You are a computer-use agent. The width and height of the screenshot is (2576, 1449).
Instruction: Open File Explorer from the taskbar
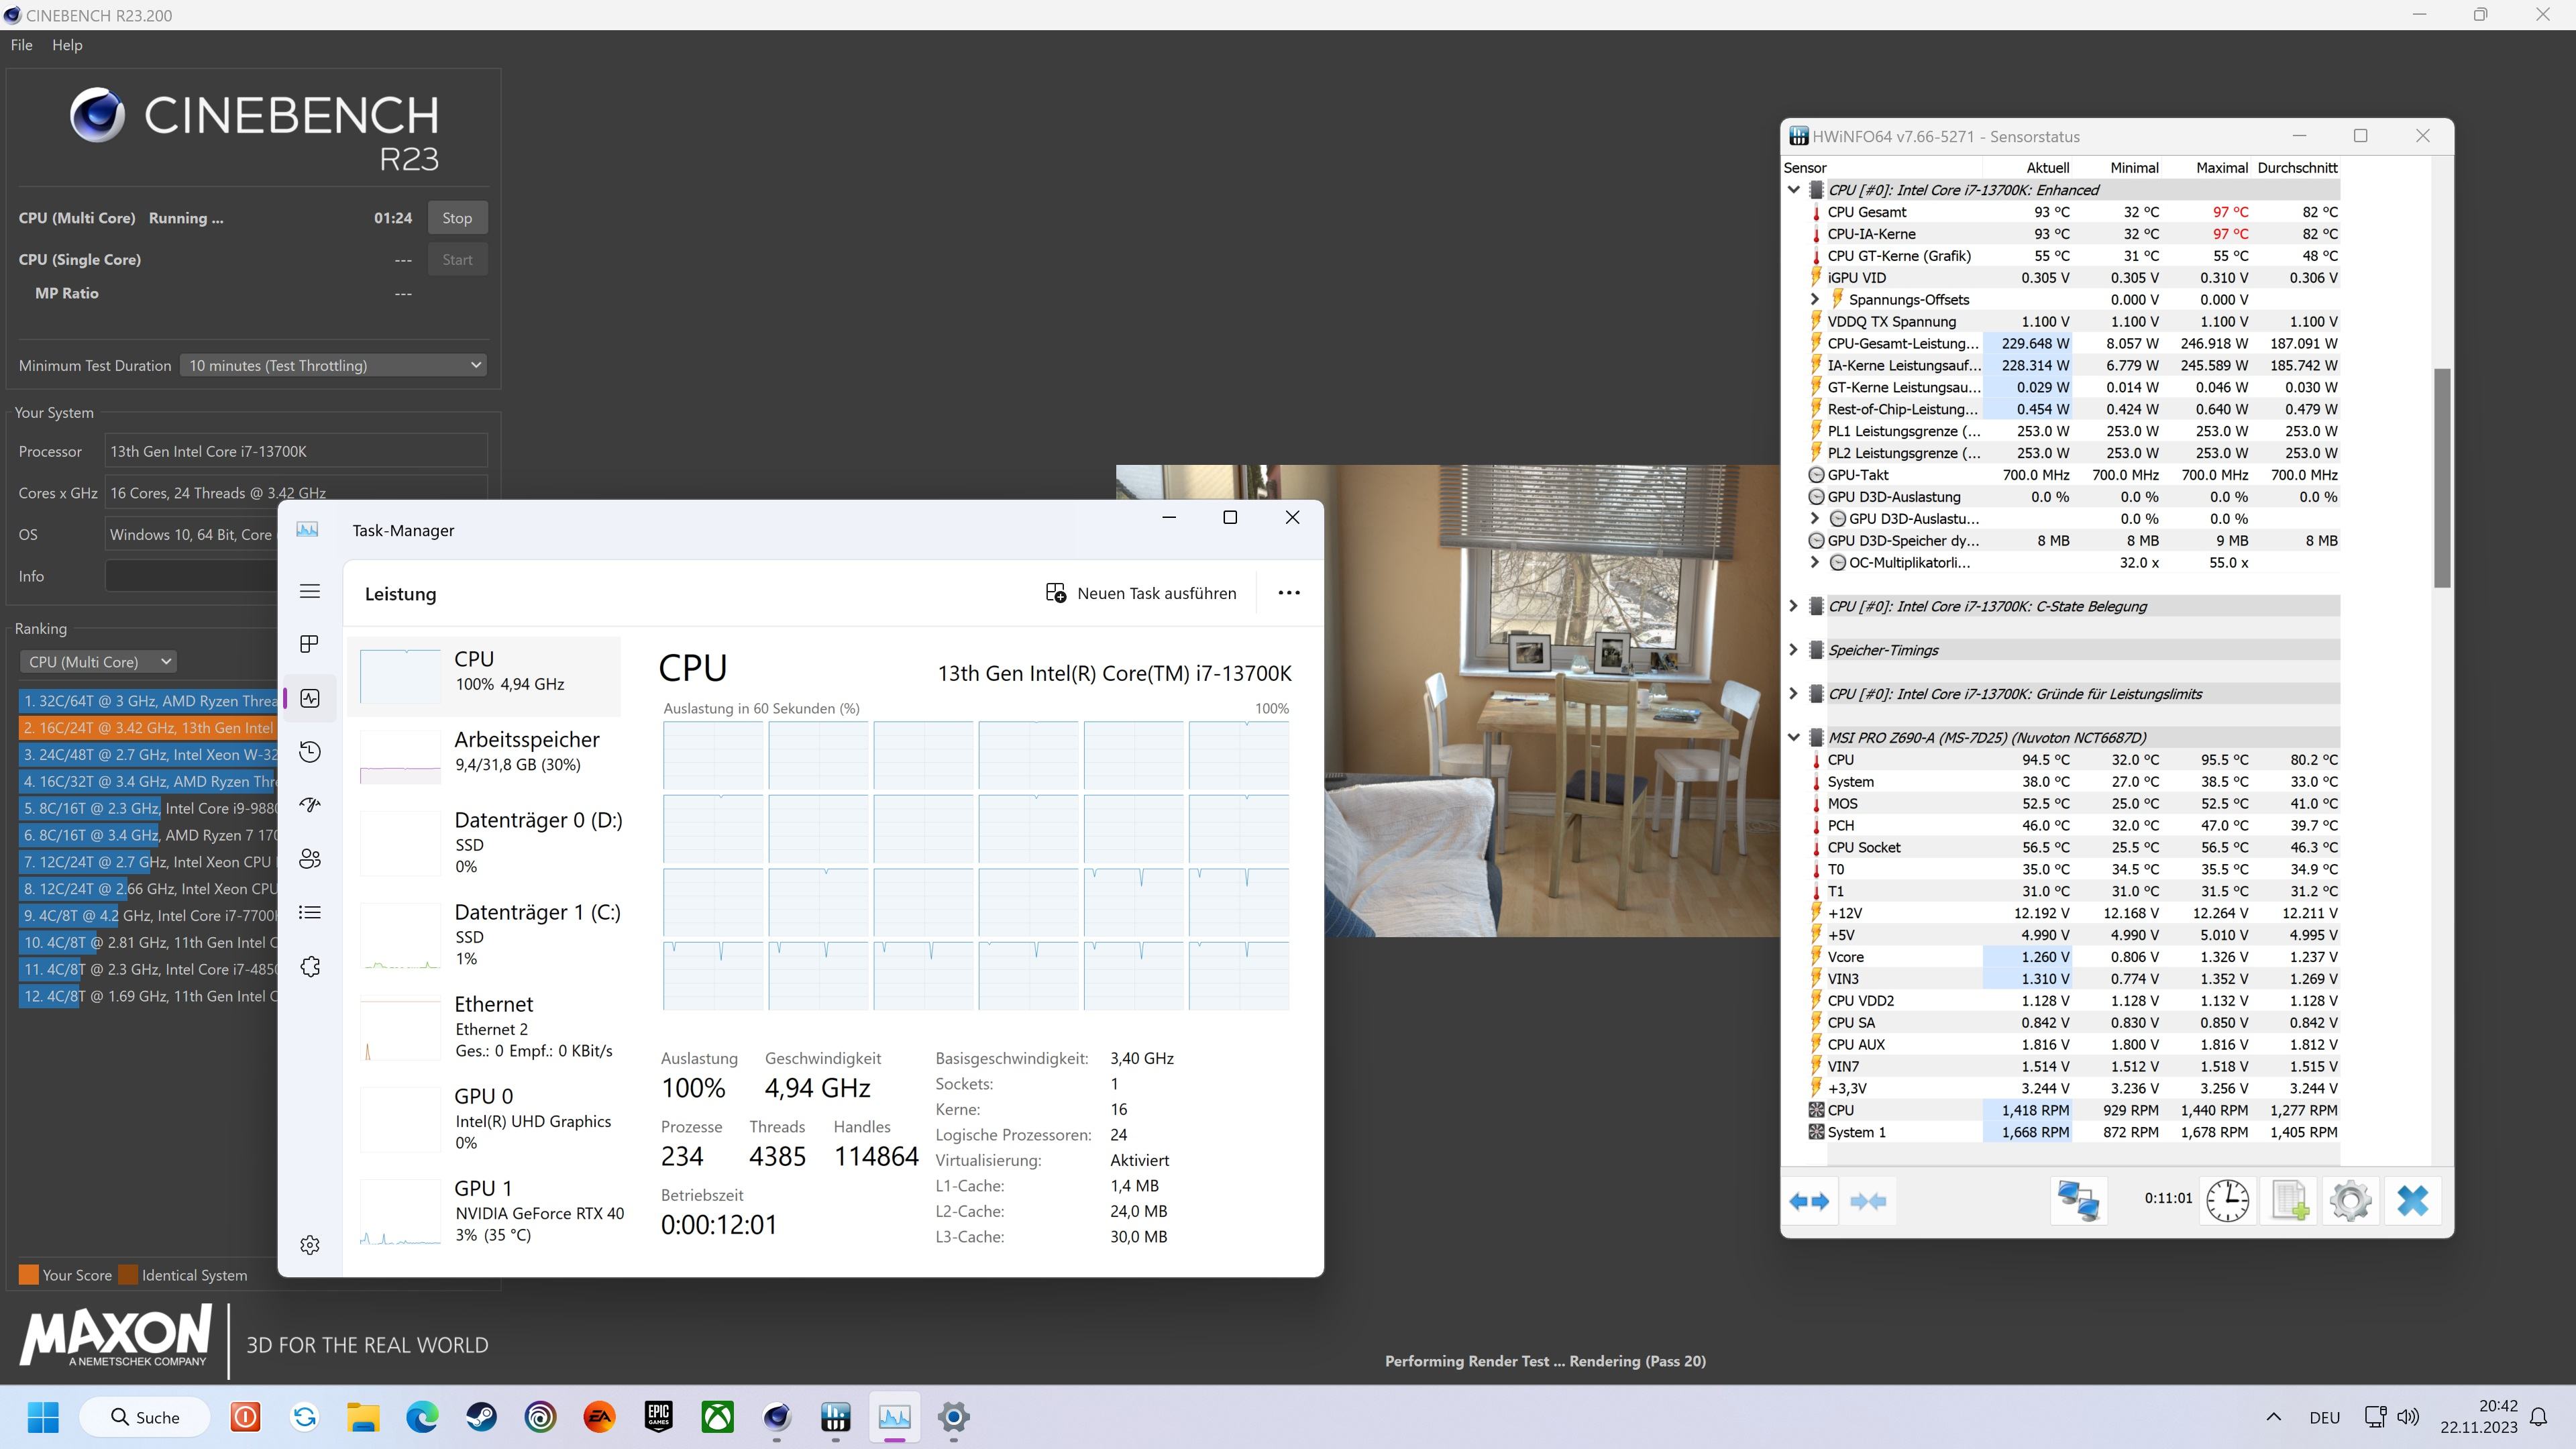tap(363, 1417)
